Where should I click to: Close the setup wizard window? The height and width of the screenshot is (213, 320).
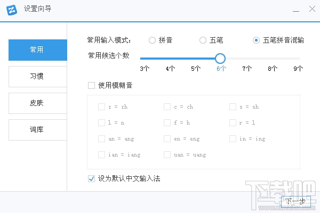click(311, 10)
